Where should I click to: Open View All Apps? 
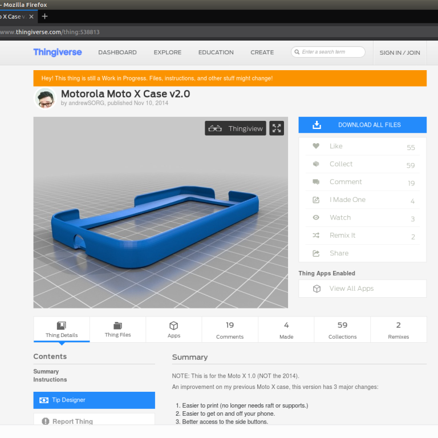362,289
